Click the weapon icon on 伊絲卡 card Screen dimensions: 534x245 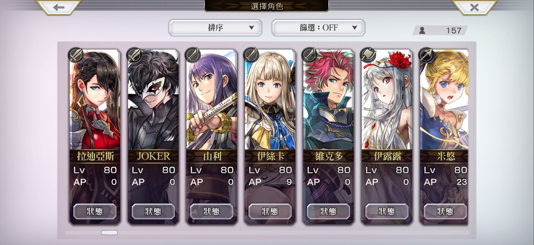[x=251, y=55]
